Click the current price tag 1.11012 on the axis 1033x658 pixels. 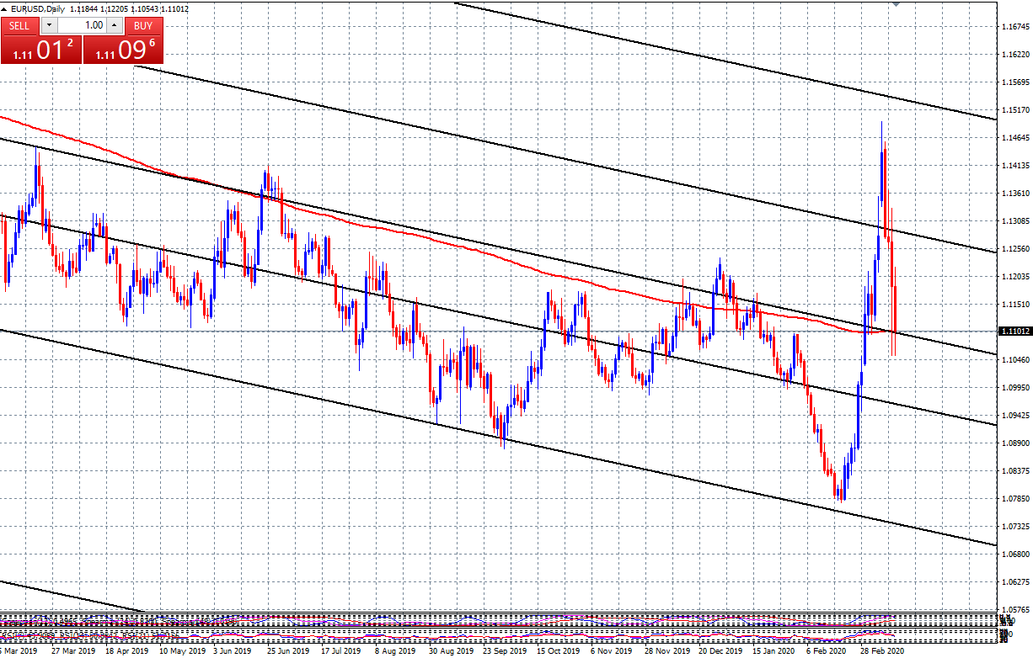pos(1014,332)
